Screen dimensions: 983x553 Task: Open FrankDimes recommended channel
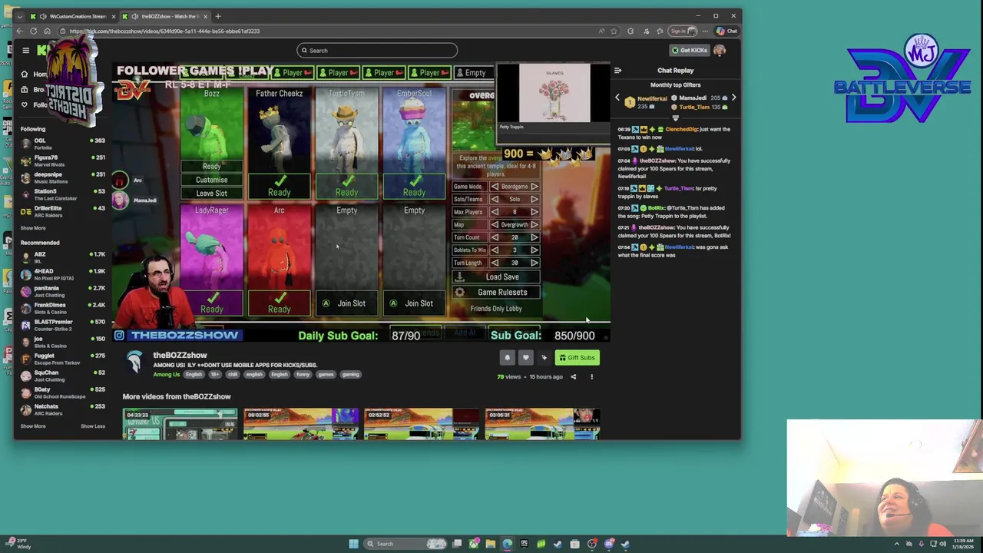coord(63,308)
